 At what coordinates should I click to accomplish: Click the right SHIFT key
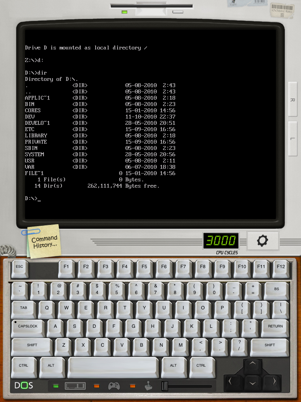[x=270, y=347]
